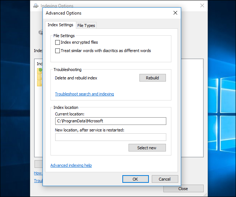Image resolution: width=236 pixels, height=197 pixels.
Task: Focus the New location text field
Action: (110, 137)
